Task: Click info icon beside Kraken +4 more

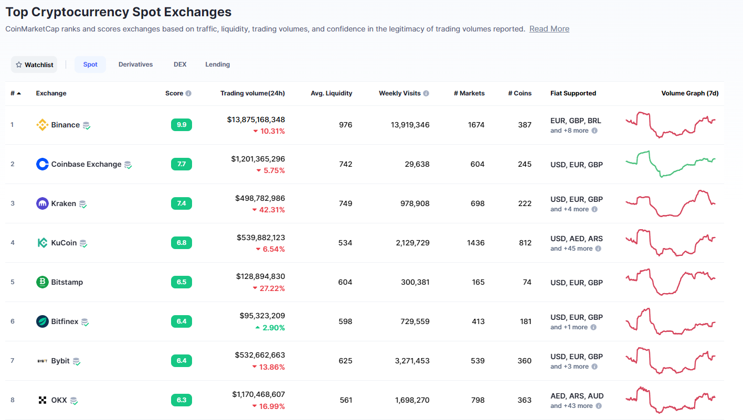Action: click(x=595, y=209)
